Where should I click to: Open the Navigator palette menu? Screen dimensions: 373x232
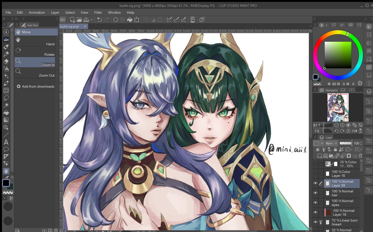point(315,90)
